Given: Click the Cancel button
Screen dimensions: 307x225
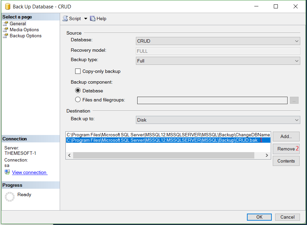Looking at the screenshot, I should tap(288, 217).
